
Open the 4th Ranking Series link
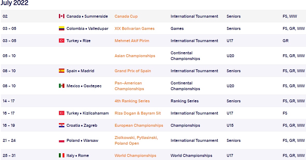click(132, 101)
